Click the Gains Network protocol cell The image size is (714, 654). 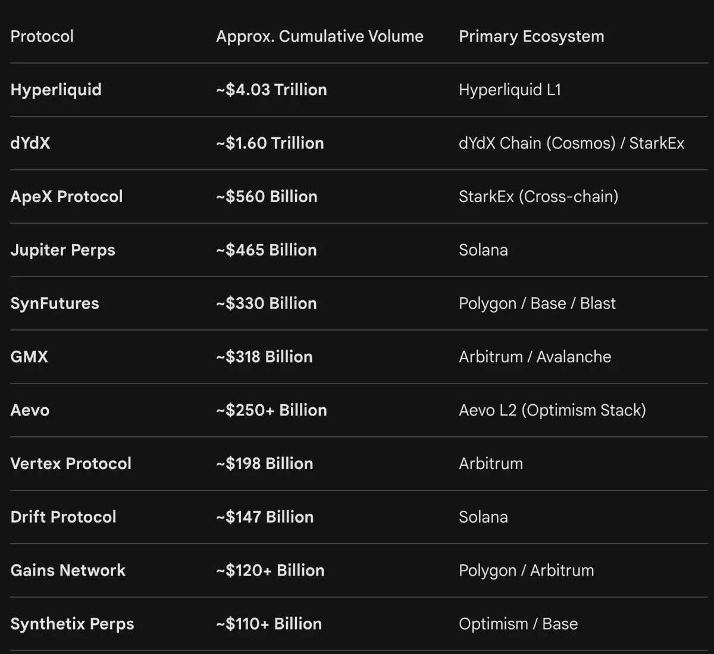pos(68,571)
